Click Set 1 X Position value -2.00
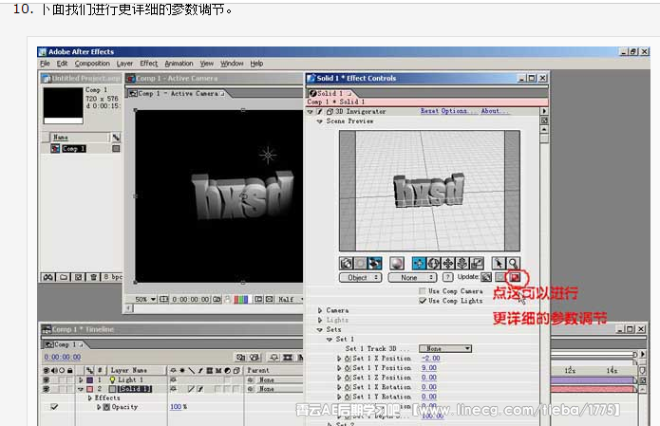 point(430,359)
